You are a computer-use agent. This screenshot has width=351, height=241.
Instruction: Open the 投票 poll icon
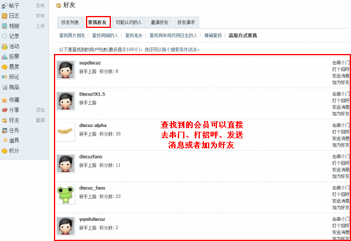point(5,57)
